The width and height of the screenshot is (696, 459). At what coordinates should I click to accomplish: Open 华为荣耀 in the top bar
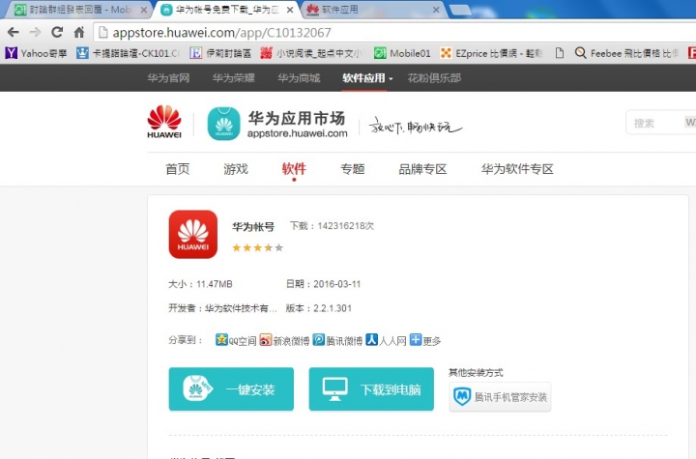pos(233,78)
